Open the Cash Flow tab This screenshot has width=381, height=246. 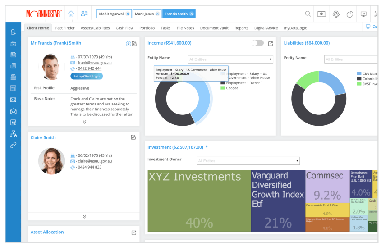(124, 28)
